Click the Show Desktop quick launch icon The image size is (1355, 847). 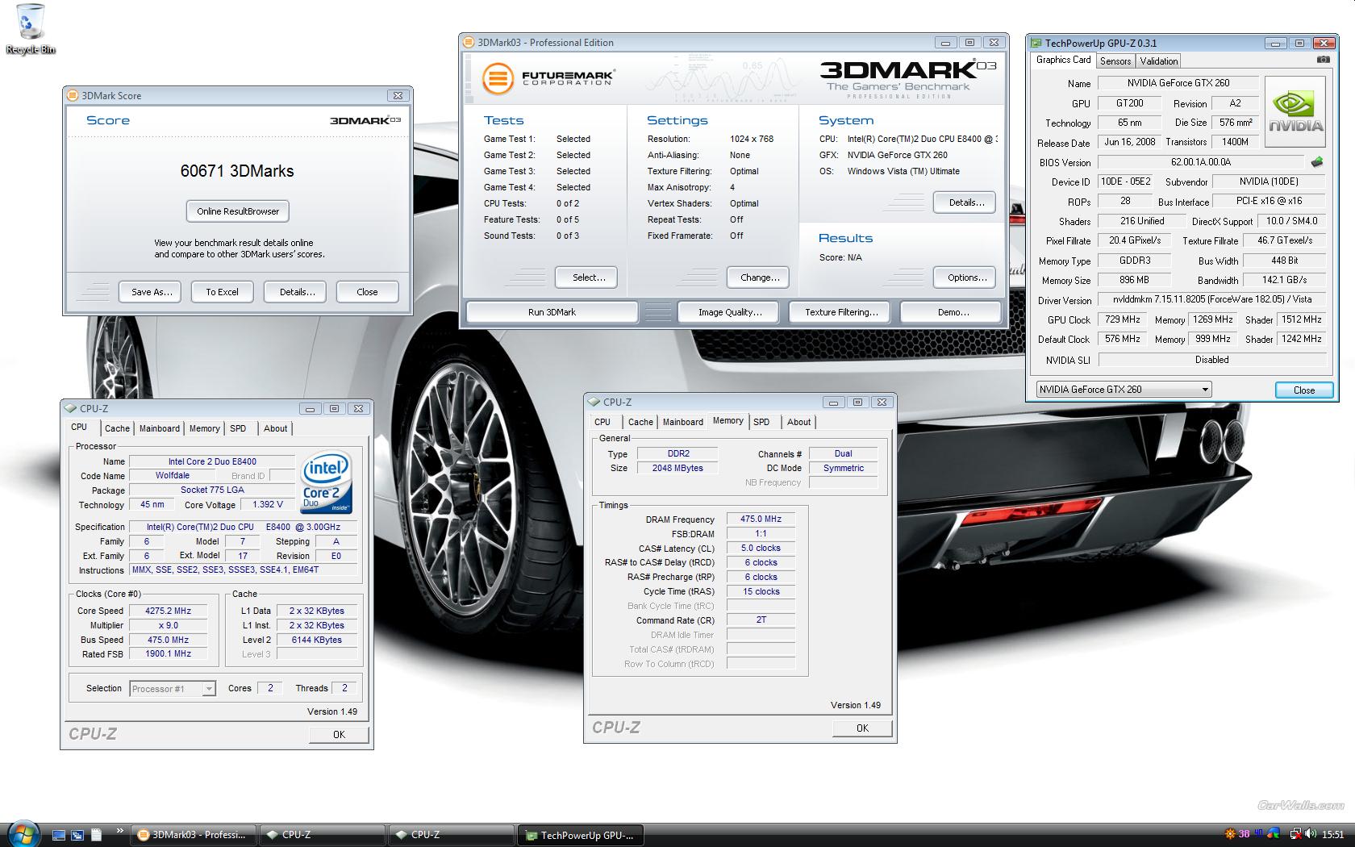59,835
